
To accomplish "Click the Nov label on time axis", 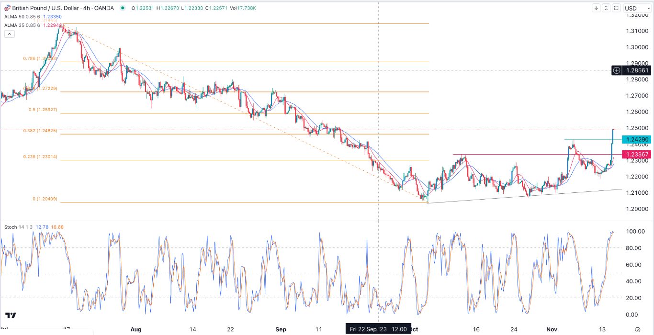I will point(553,330).
